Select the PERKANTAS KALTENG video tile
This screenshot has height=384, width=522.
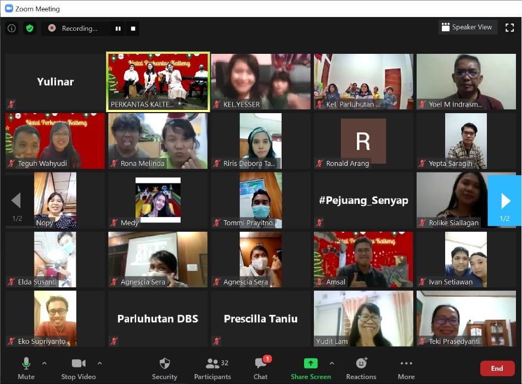click(158, 82)
